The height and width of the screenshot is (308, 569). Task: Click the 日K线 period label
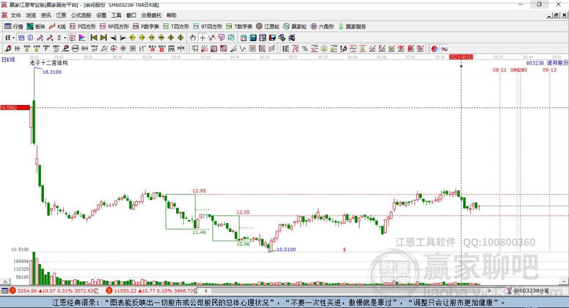point(8,59)
